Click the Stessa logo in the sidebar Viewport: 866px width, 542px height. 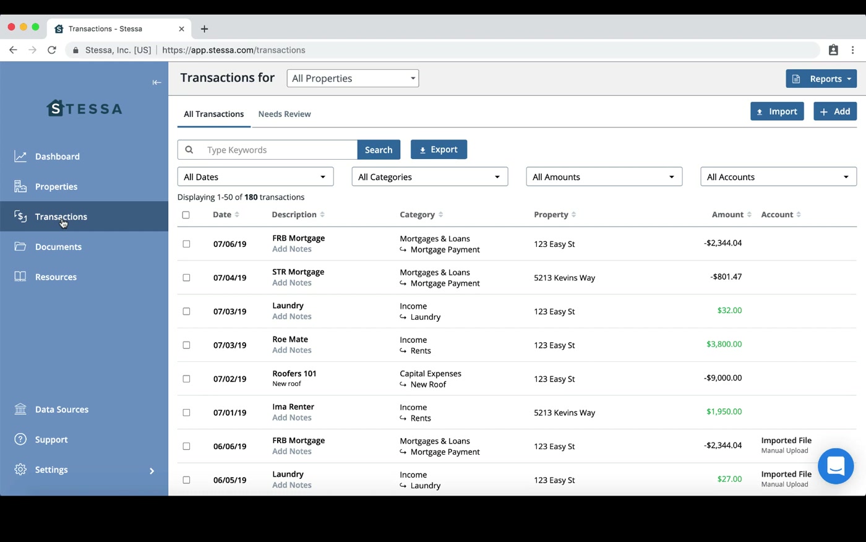tap(84, 108)
